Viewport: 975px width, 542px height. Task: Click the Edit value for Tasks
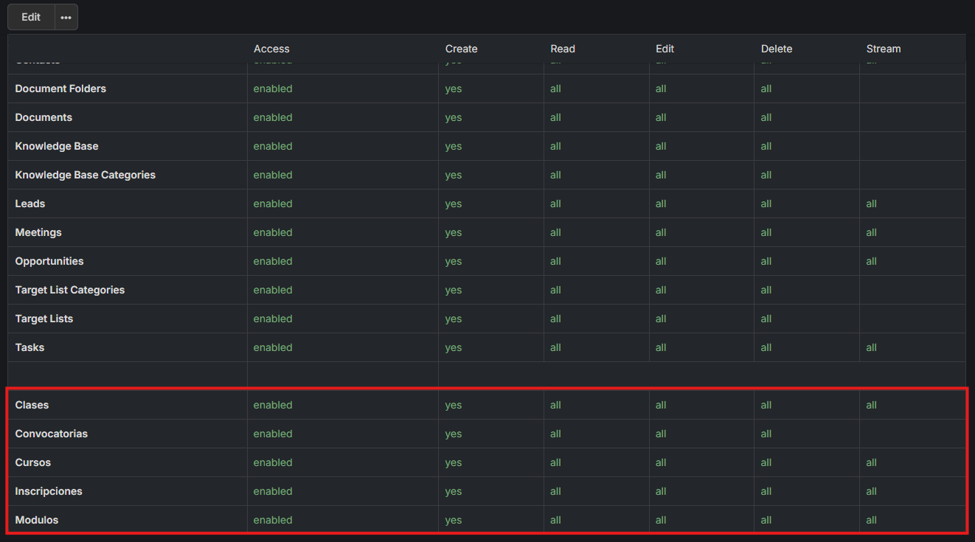click(660, 347)
